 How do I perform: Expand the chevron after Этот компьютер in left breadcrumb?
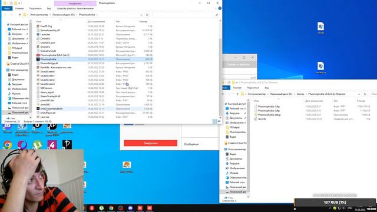coord(50,15)
